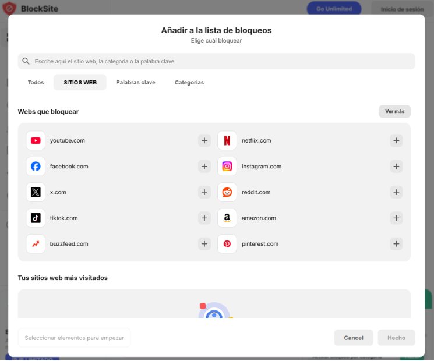Click the Instagram logo icon

pyautogui.click(x=227, y=167)
